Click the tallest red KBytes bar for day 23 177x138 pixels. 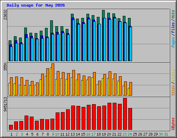125,114
